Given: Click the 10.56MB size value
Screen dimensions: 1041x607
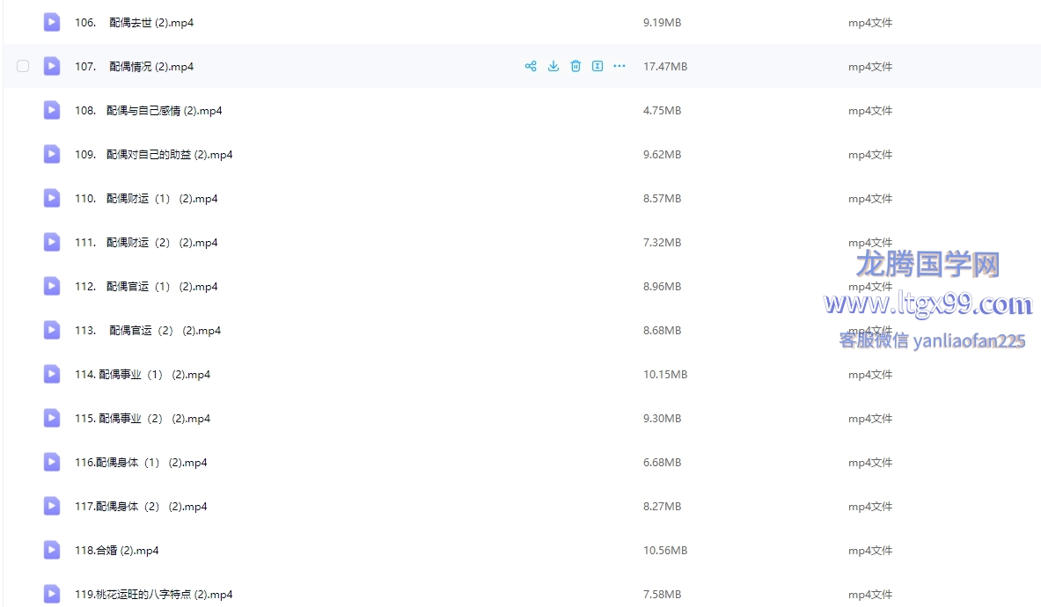Looking at the screenshot, I should (665, 551).
